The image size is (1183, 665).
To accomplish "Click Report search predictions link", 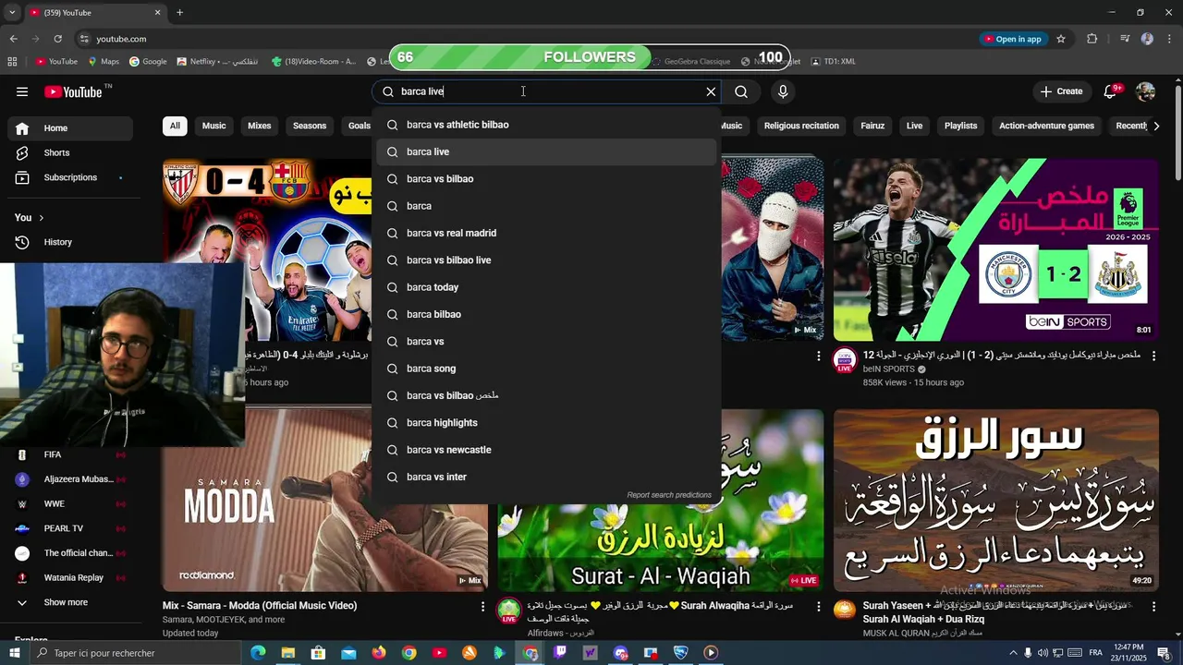I will (x=669, y=495).
